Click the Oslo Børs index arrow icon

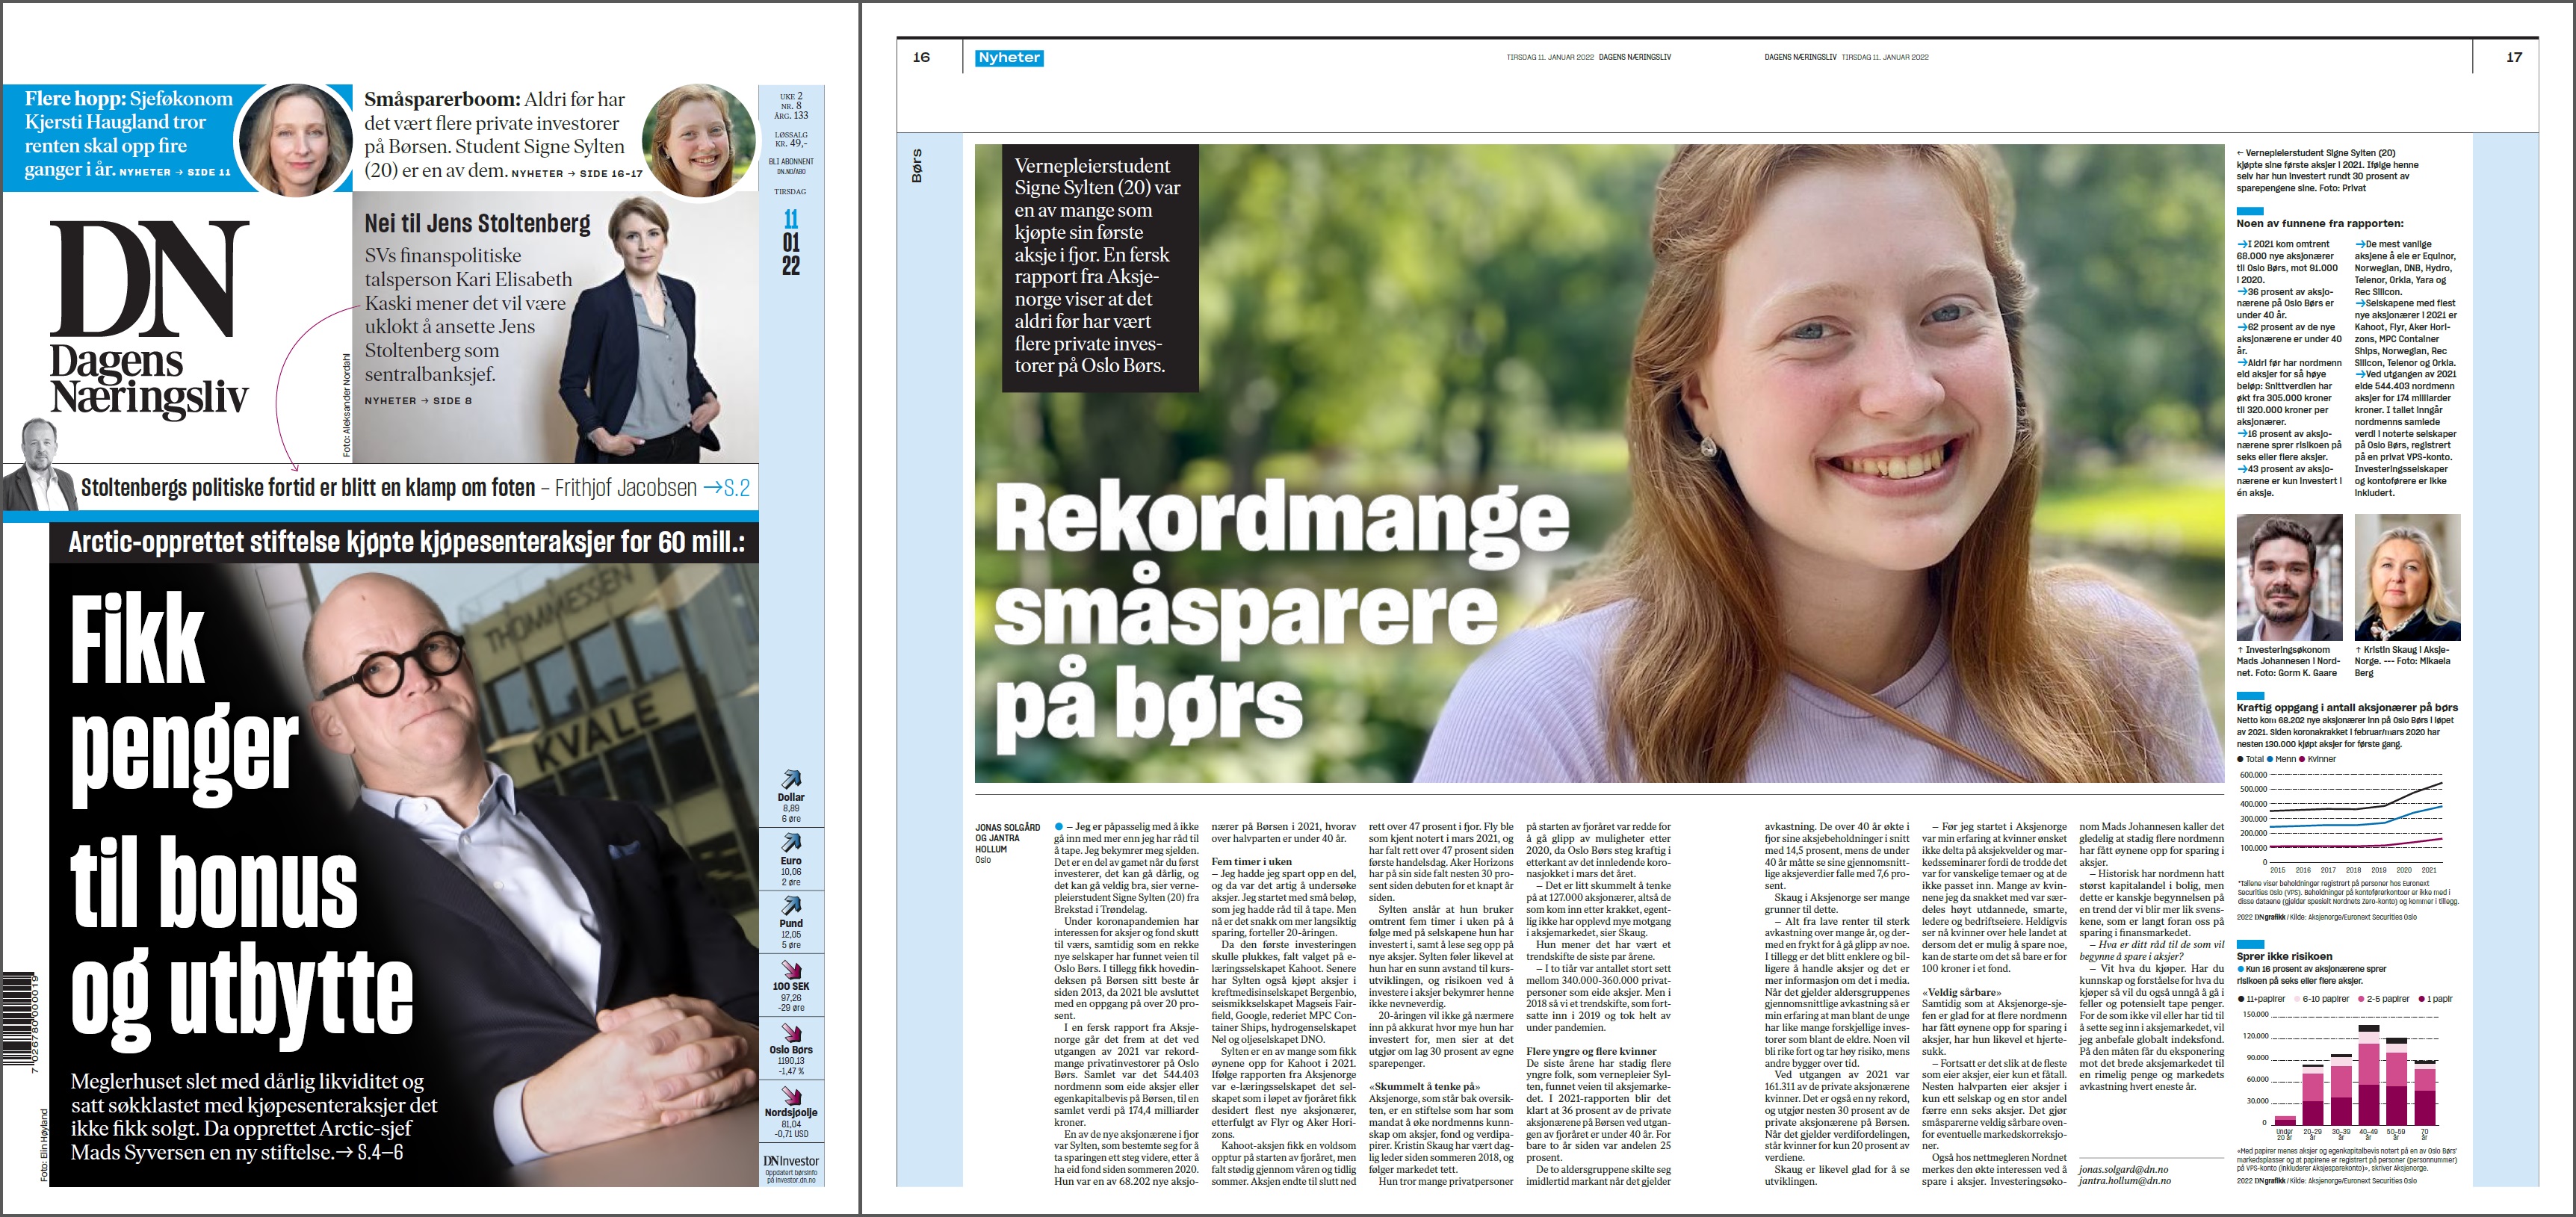[x=791, y=1032]
